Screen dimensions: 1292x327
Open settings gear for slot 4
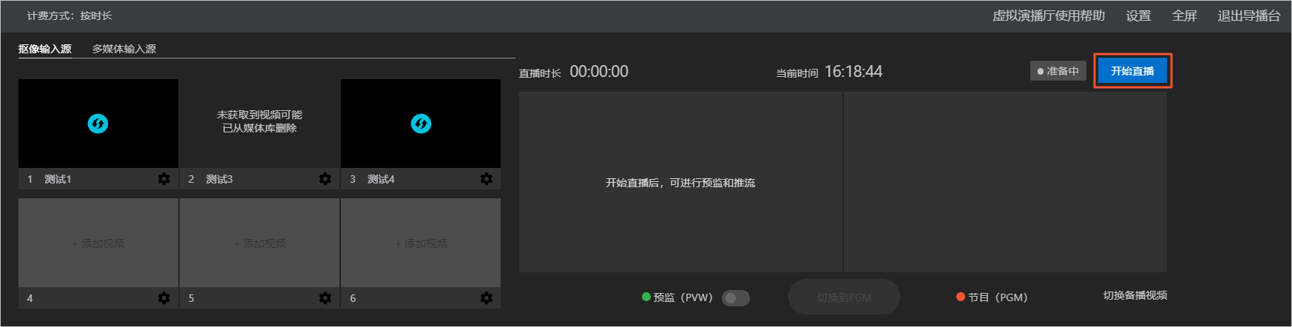pyautogui.click(x=164, y=298)
